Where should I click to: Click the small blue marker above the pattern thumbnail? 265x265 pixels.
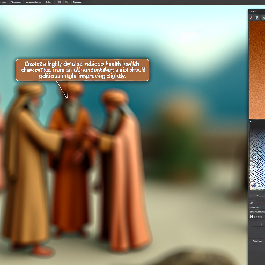251,121
